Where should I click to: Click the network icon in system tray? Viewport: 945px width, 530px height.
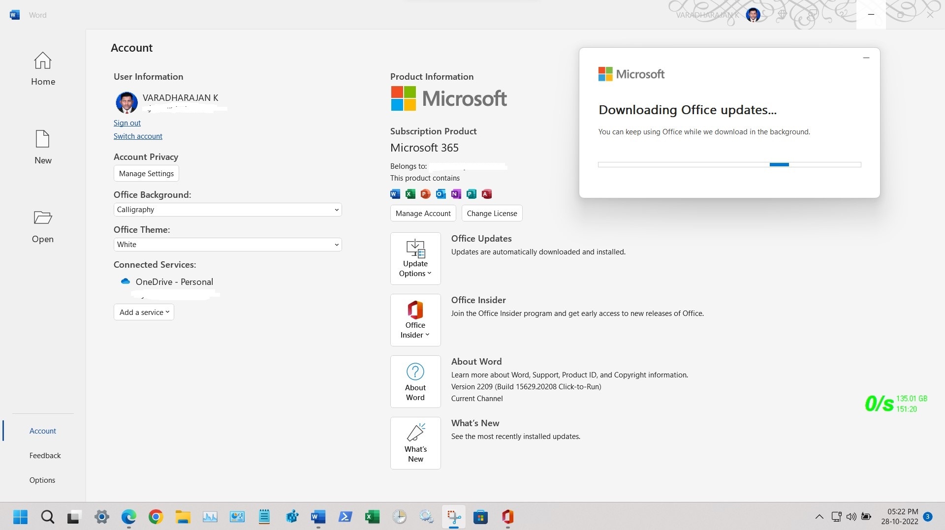[836, 517]
